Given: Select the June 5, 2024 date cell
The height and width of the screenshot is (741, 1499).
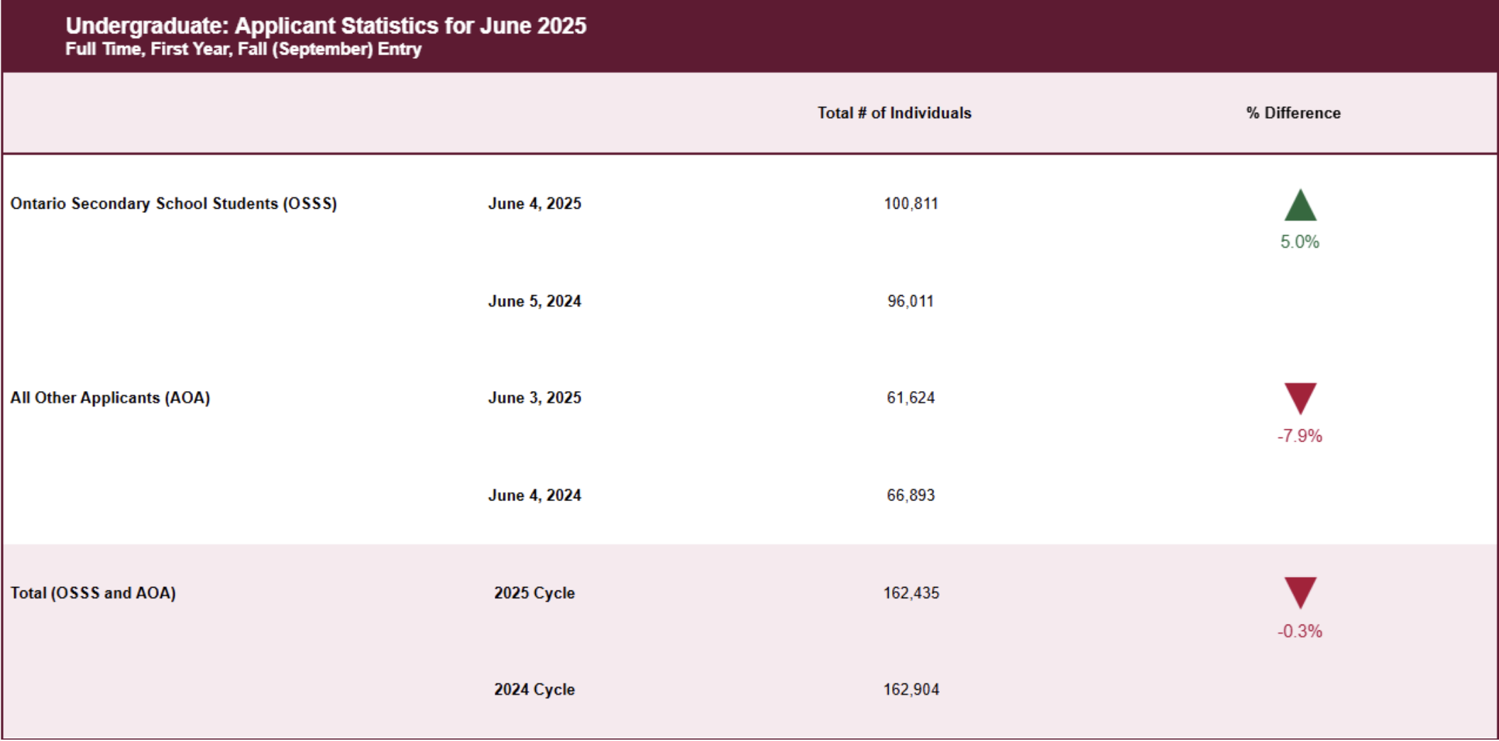Looking at the screenshot, I should tap(534, 301).
